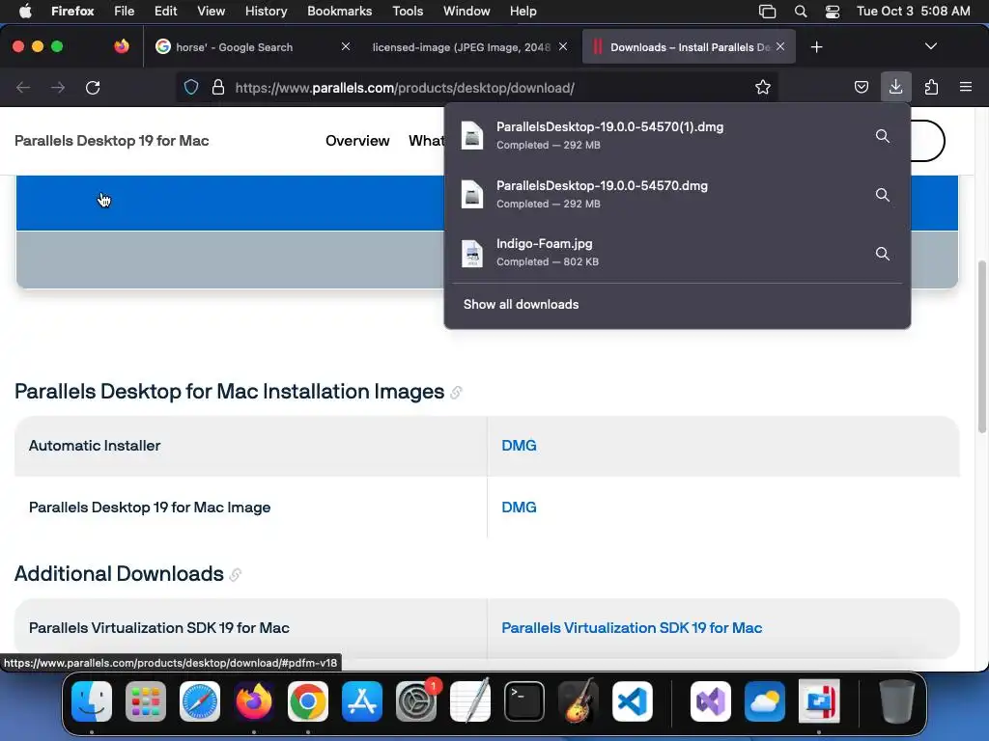Screen dimensions: 989x741
Task: Click the Parallels Desktop 19 for Mac Image DMG link
Action: 519,508
